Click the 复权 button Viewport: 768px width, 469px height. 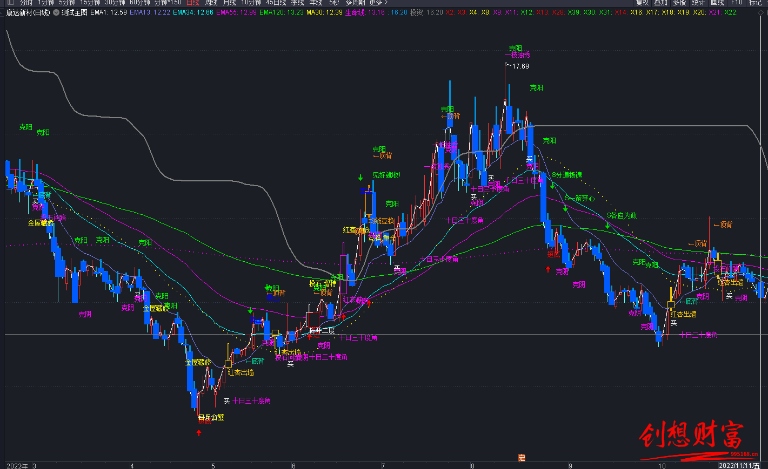point(642,3)
